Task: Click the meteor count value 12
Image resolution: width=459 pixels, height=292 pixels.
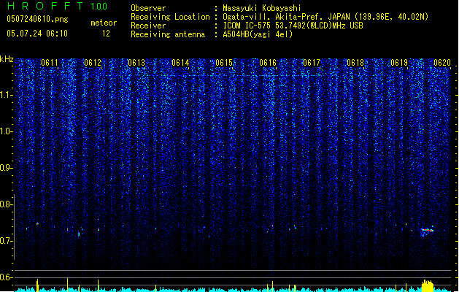Action: click(x=106, y=34)
